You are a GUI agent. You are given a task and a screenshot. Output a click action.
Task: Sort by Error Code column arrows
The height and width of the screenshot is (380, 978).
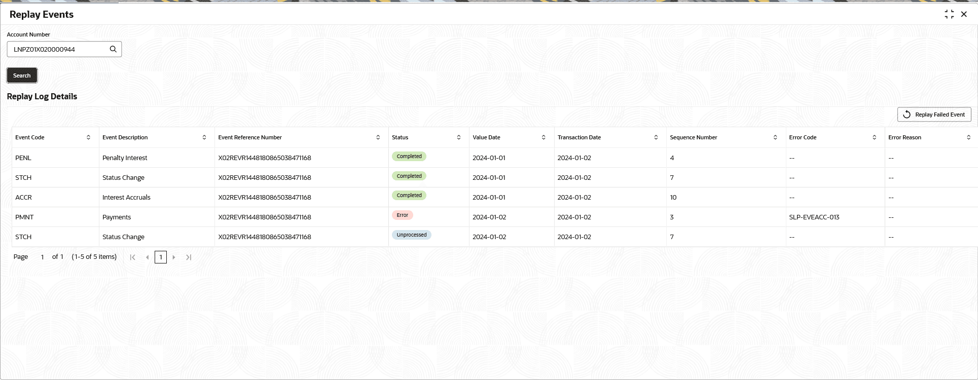coord(874,137)
